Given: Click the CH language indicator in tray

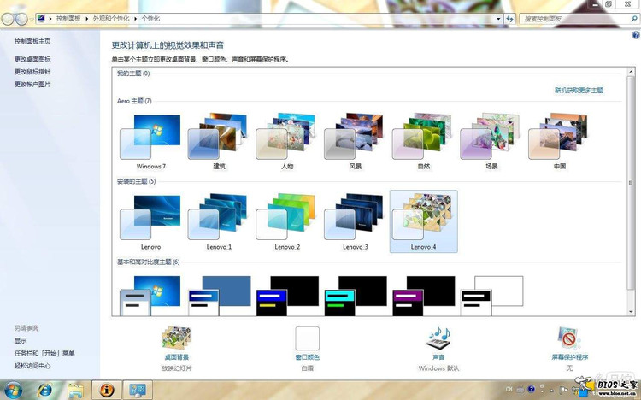Looking at the screenshot, I should [509, 390].
